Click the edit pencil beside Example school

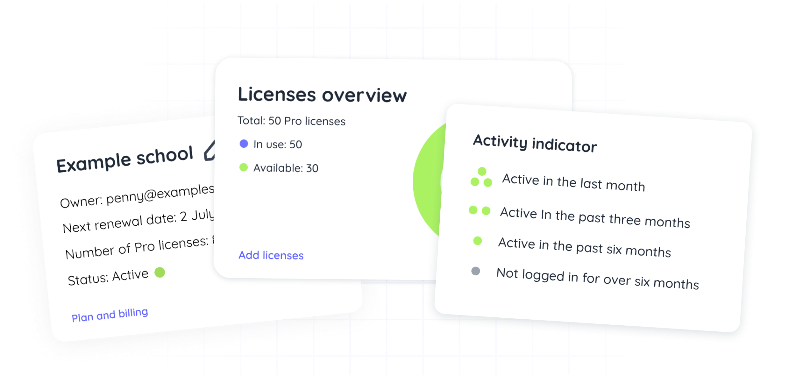coord(210,151)
